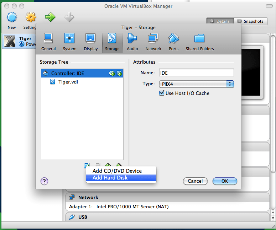Click the Network section icon in the Manager details
The width and height of the screenshot is (276, 230).
coord(72,197)
